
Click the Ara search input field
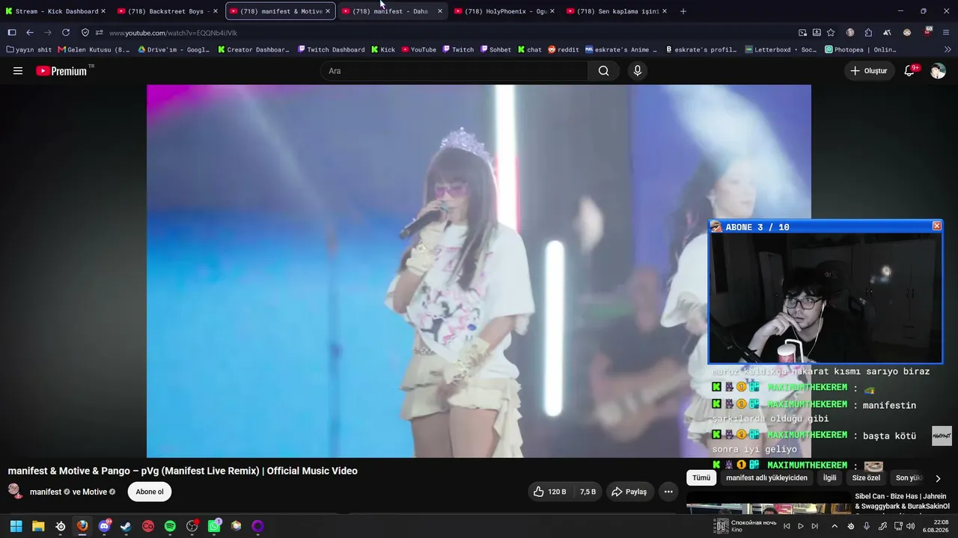point(454,71)
